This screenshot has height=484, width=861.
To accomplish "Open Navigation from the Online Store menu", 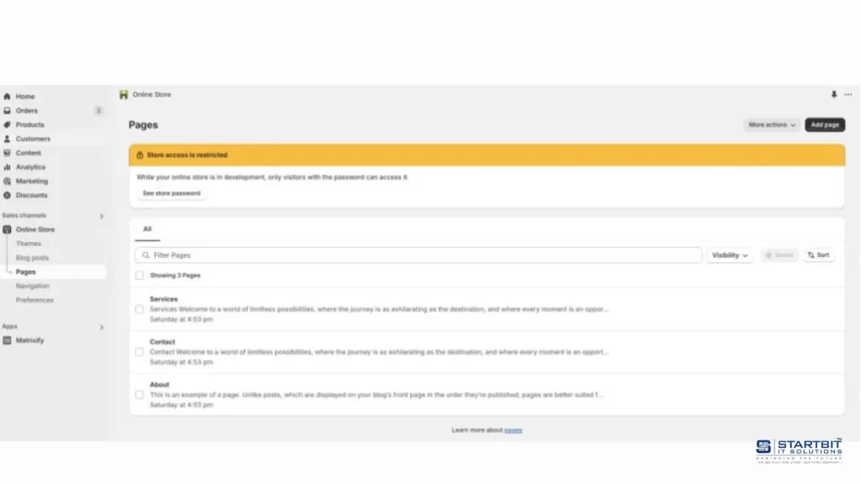I will (x=32, y=286).
